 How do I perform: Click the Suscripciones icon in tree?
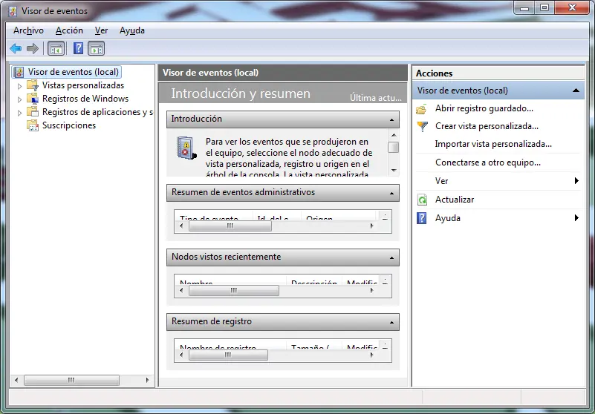[x=33, y=125]
